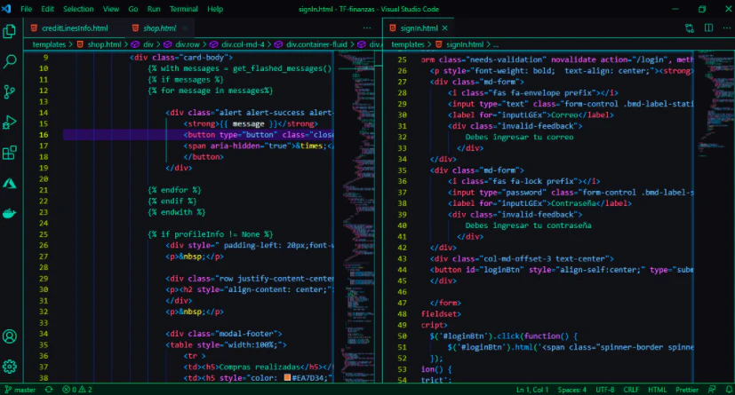Switch to shop.html tab
Screen dimensions: 735x395
(x=160, y=28)
